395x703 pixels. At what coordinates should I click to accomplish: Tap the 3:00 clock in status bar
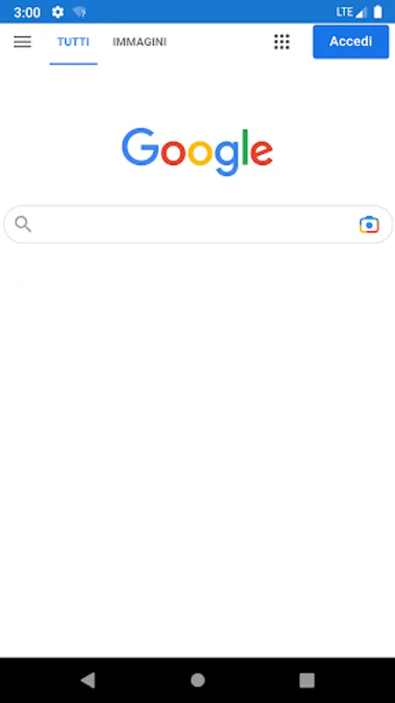[x=27, y=12]
